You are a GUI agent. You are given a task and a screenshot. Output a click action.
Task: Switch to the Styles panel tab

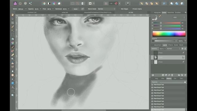(176, 45)
